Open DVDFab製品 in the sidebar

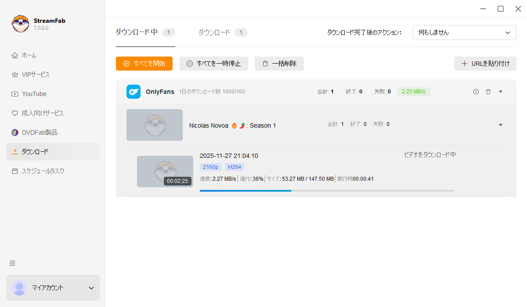(x=39, y=132)
